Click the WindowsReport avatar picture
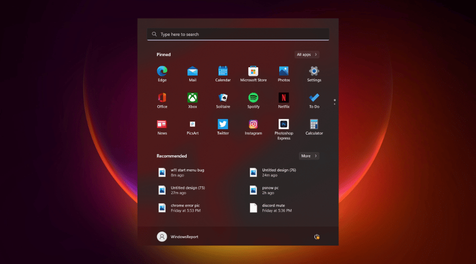This screenshot has width=476, height=264. (x=162, y=237)
